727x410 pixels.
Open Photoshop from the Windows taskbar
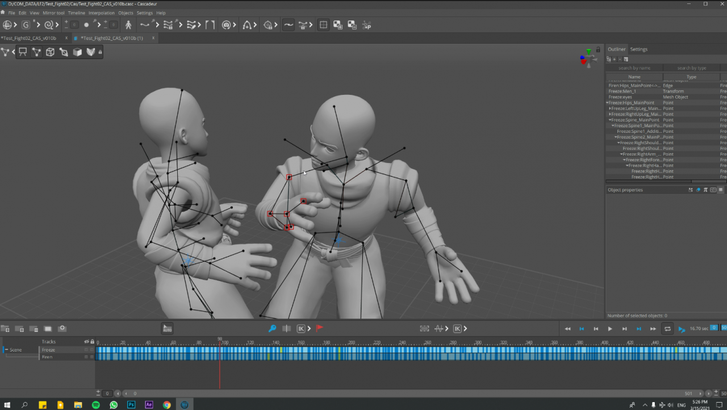point(131,405)
